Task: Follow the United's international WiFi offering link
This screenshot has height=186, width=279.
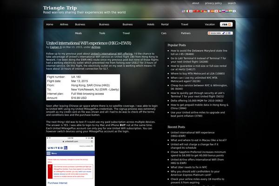Action: 112,53
